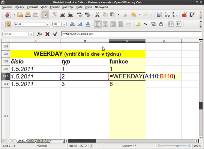Align cell content left
This screenshot has height=149, width=204.
(x=98, y=24)
